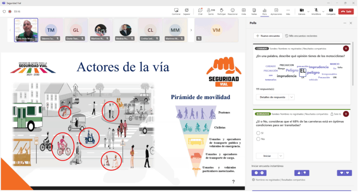Go to the previous page of participants
The image size is (358, 192).
click(x=10, y=30)
